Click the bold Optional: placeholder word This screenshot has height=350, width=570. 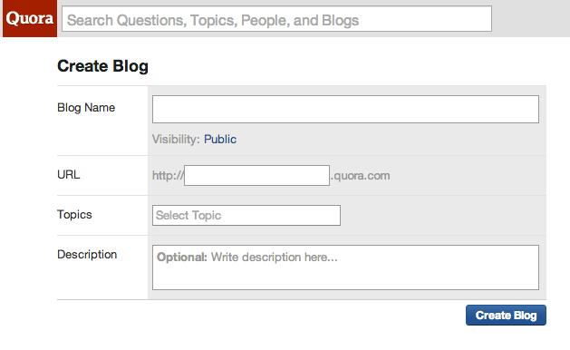pos(182,258)
